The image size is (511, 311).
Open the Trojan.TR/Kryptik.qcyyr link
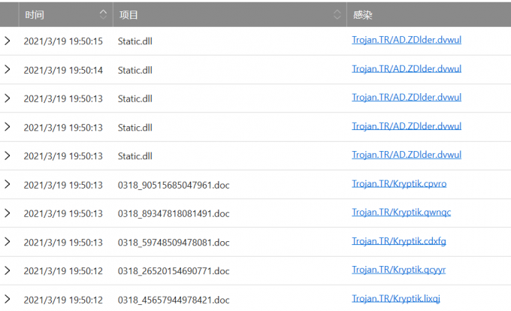398,270
